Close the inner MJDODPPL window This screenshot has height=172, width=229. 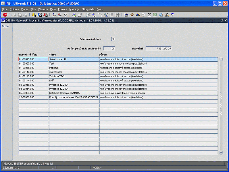(x=226, y=20)
